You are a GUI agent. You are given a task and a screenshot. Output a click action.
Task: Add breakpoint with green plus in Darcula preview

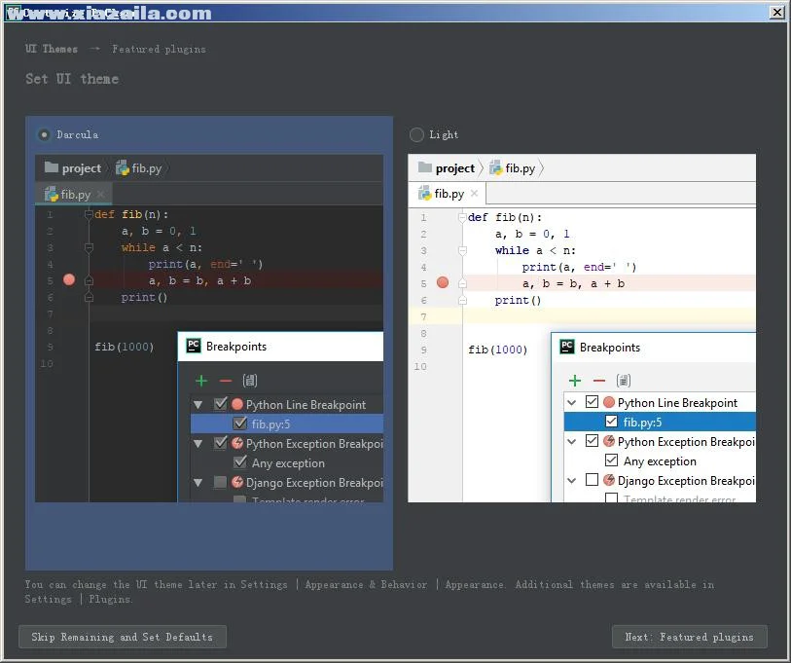(201, 381)
